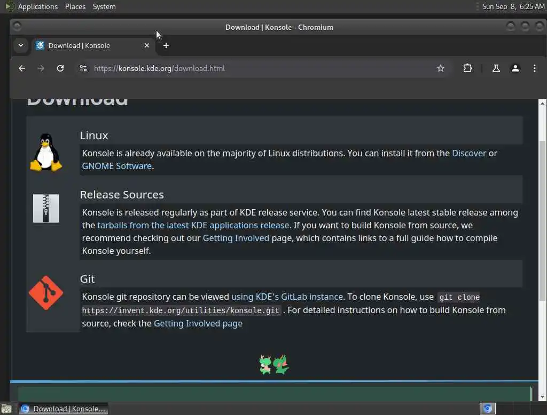Expand the tab search dropdown arrow
Screen dimensions: 547x415
tap(21, 45)
